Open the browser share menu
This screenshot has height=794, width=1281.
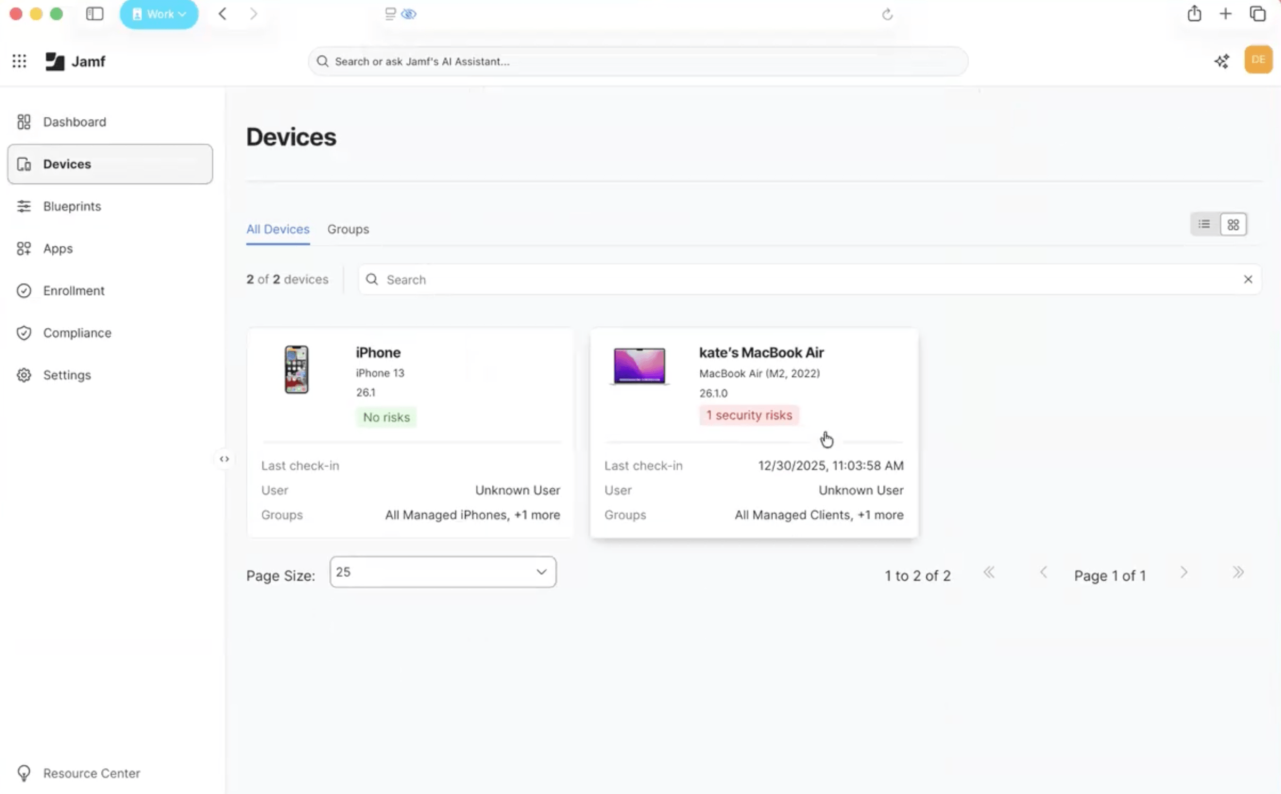pyautogui.click(x=1194, y=13)
